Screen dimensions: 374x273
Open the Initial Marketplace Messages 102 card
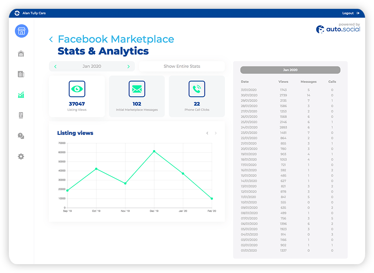137,96
